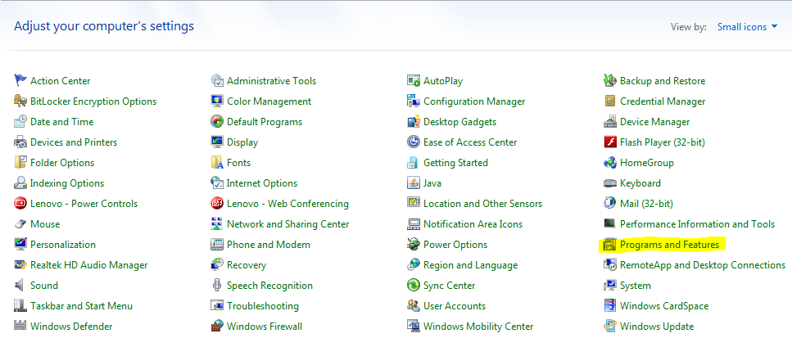792x338 pixels.
Task: Open the Sound speaker icon
Action: click(20, 285)
